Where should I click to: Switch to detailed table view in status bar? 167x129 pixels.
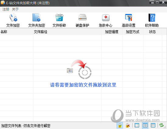(153, 125)
